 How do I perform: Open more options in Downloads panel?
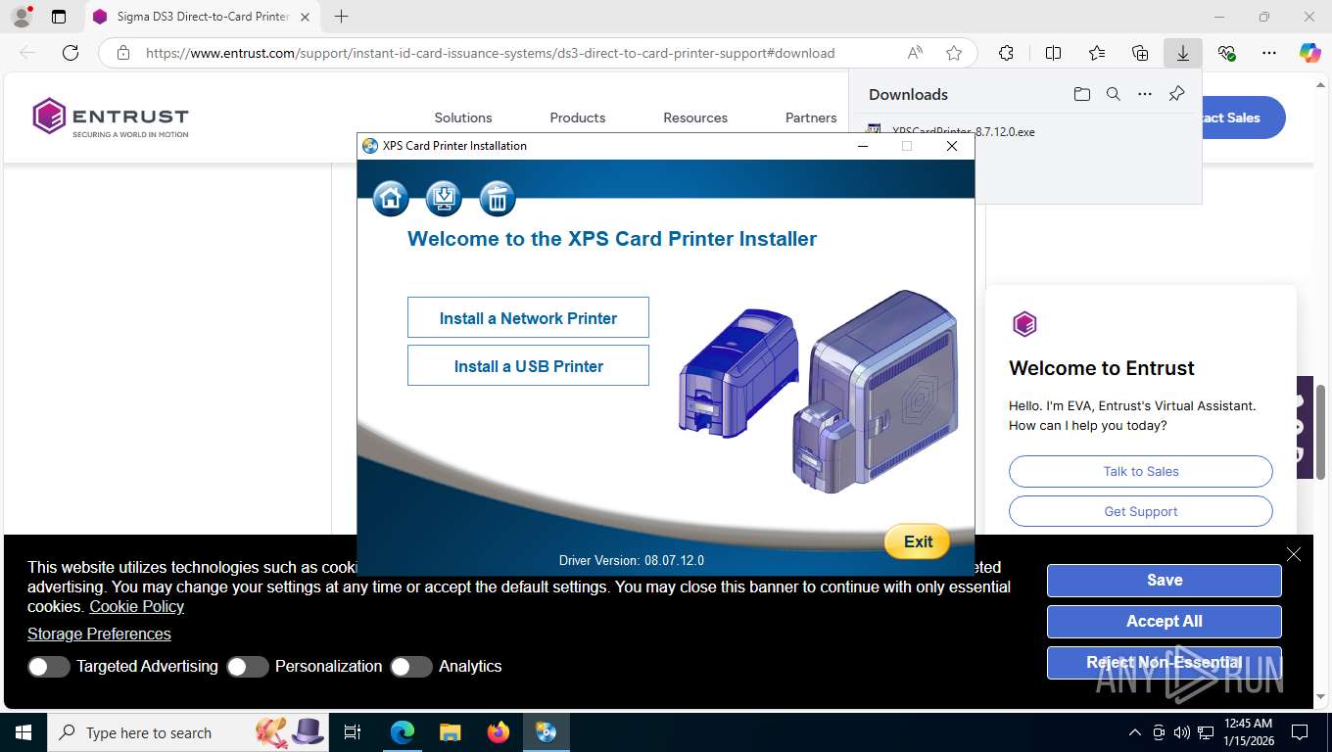pyautogui.click(x=1145, y=94)
